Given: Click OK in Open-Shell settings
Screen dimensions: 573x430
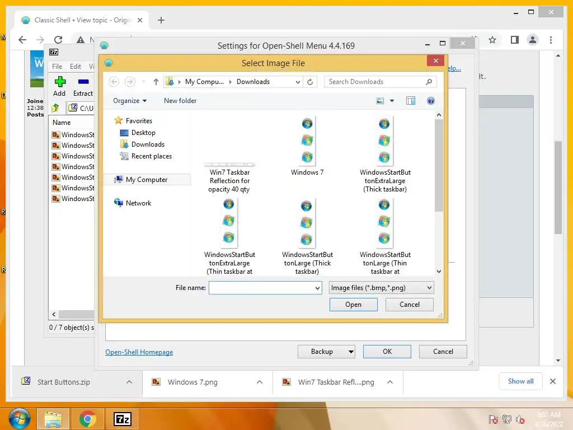Looking at the screenshot, I should click(x=387, y=352).
